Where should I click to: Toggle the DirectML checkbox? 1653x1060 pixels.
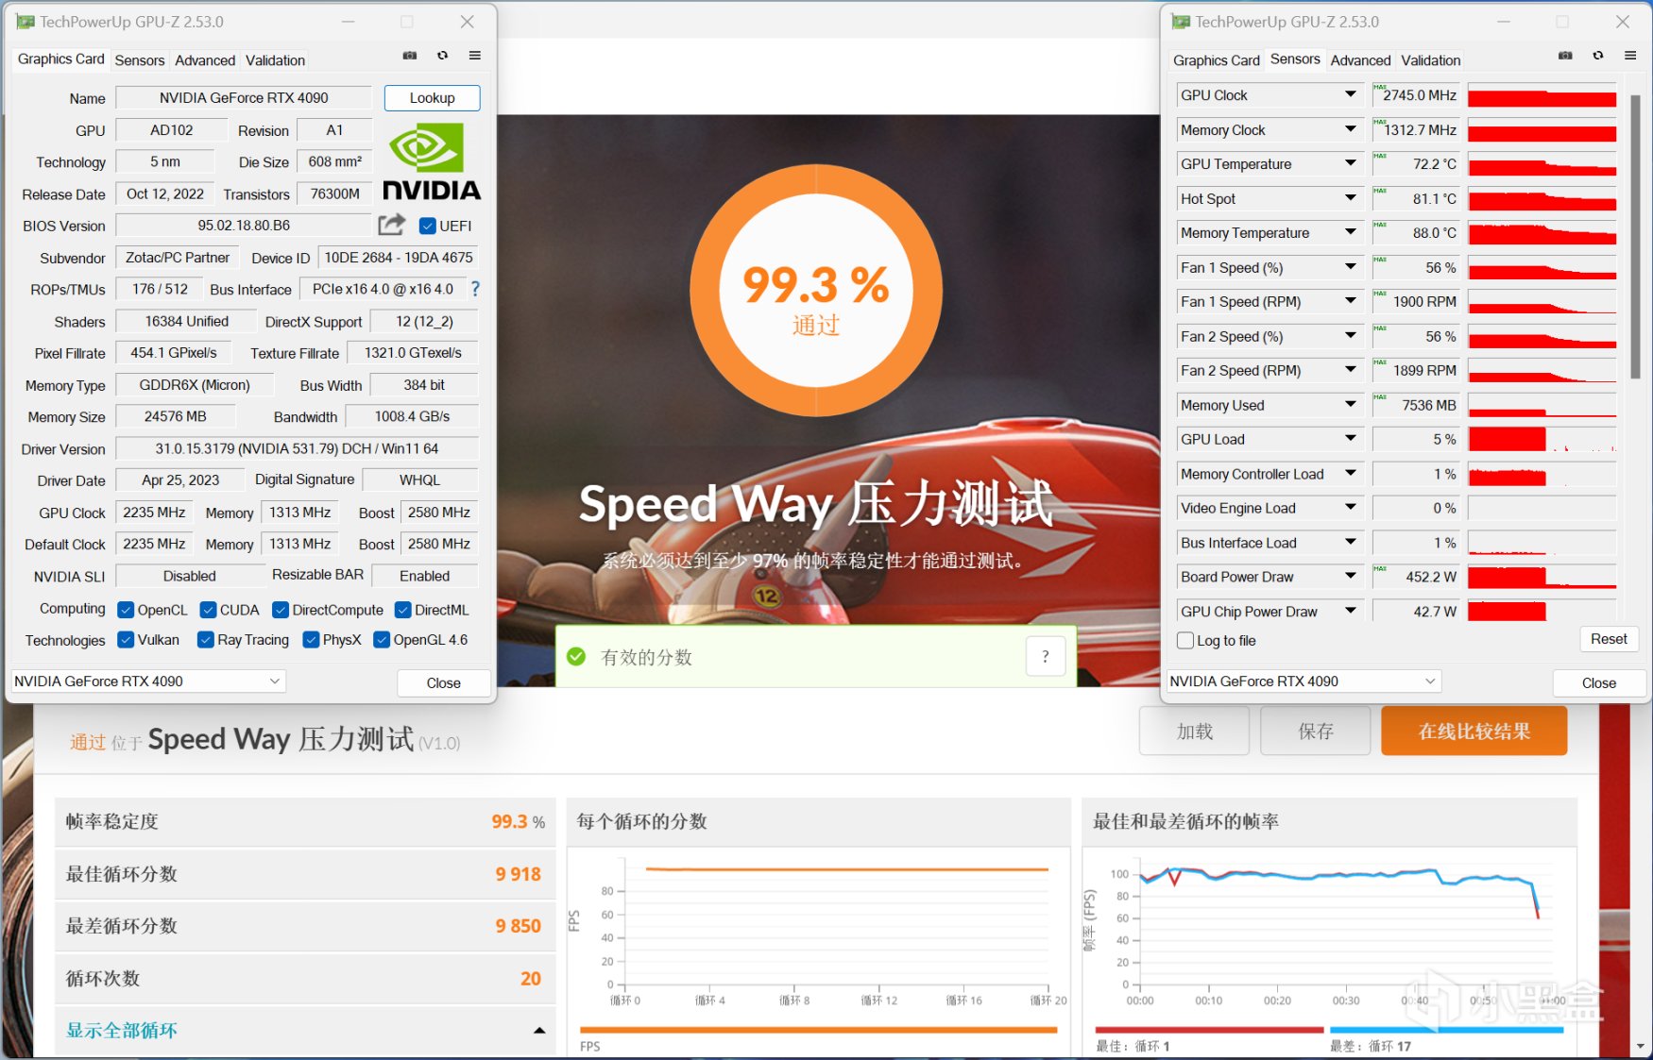pyautogui.click(x=403, y=610)
